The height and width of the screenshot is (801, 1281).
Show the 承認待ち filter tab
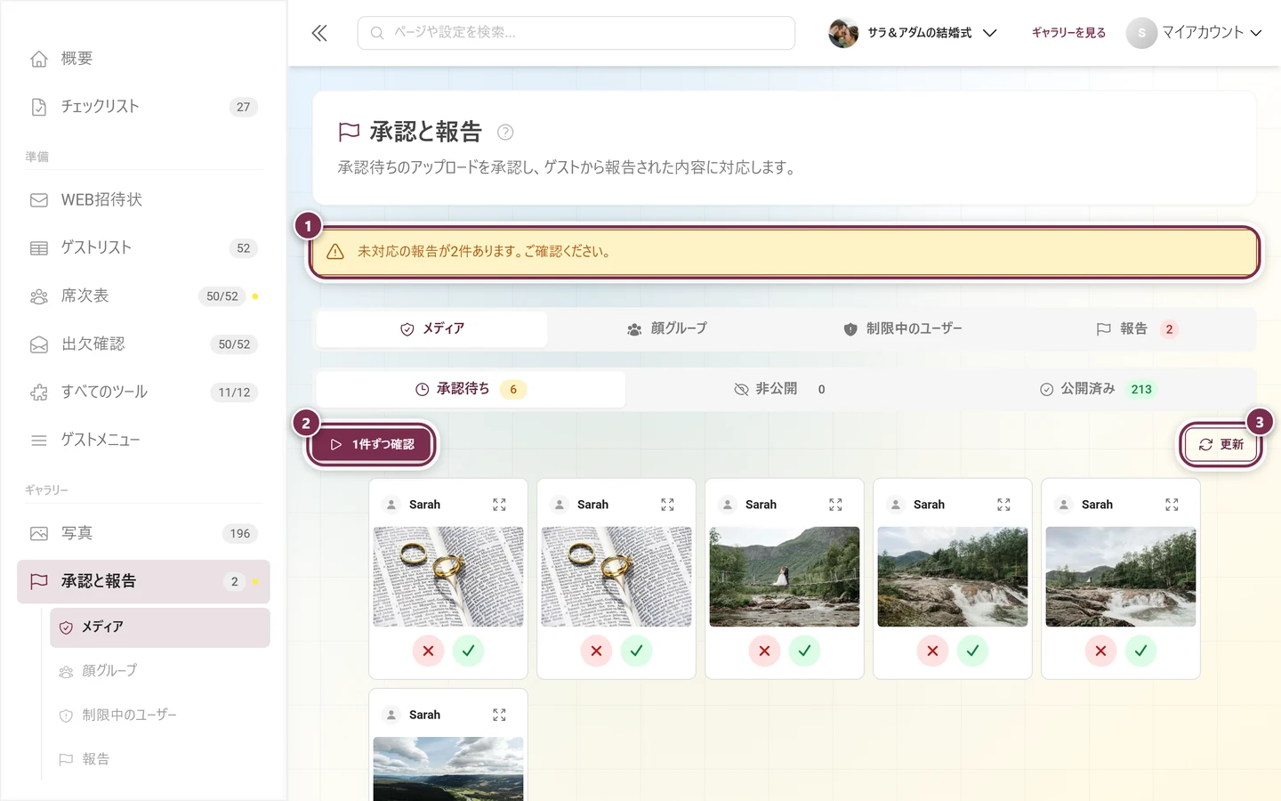tap(471, 390)
